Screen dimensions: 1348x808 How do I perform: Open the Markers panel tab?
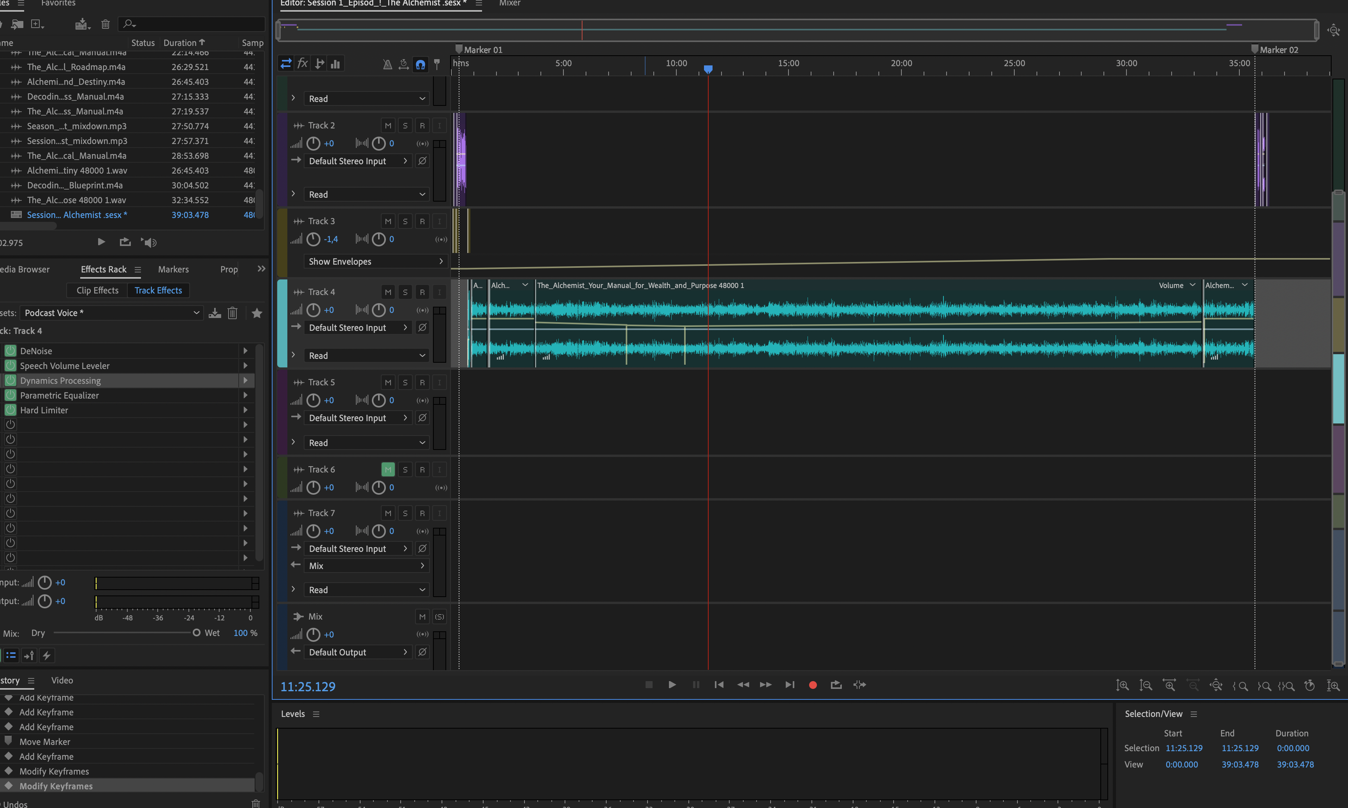pyautogui.click(x=173, y=269)
